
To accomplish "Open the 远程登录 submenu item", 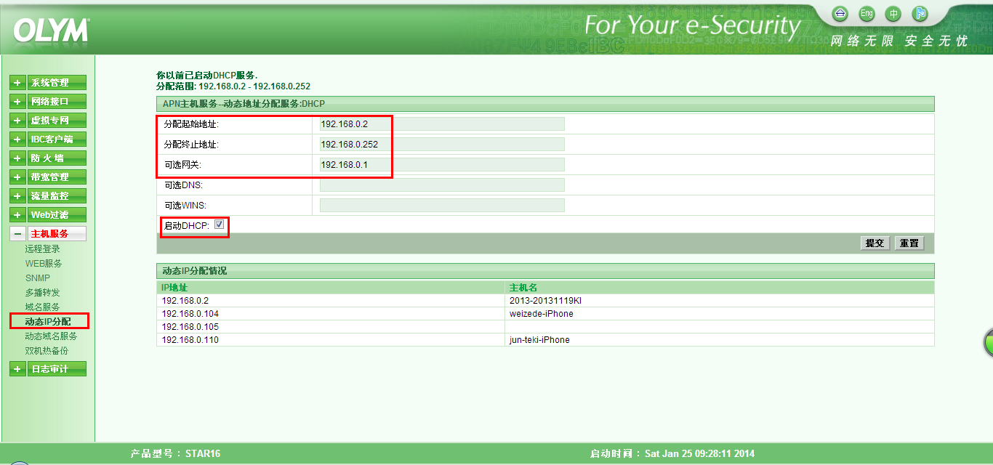I will click(x=43, y=249).
